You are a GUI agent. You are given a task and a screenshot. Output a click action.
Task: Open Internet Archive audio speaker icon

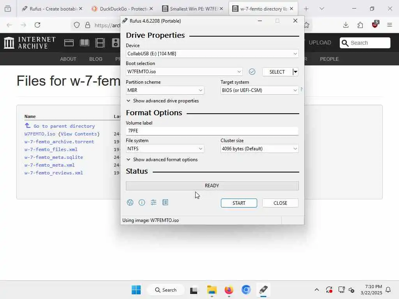click(115, 43)
